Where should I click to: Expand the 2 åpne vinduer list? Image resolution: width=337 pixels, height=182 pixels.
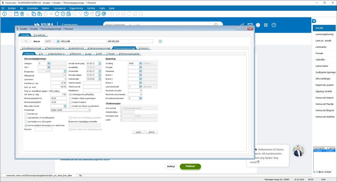pos(314,172)
